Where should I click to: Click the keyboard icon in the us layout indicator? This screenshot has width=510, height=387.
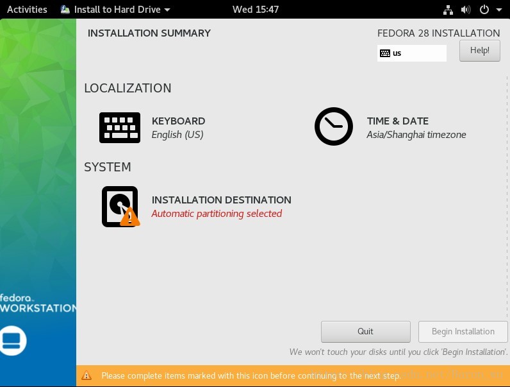(385, 53)
